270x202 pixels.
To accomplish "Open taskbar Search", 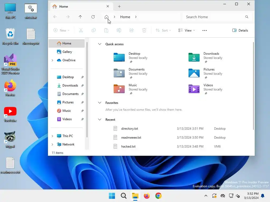I will tap(123, 196).
